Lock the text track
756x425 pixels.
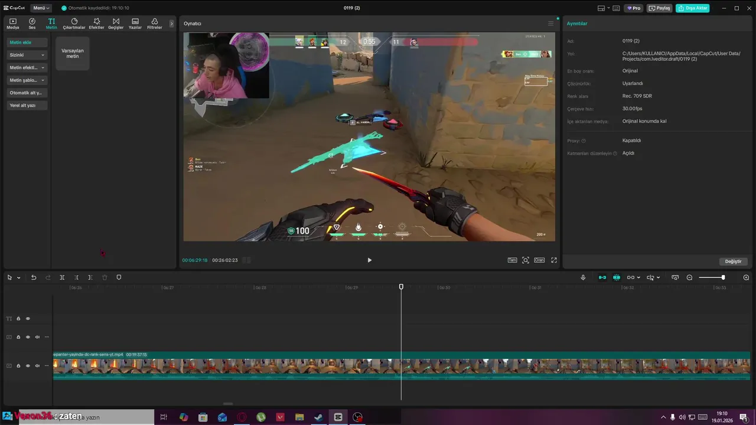pos(18,319)
